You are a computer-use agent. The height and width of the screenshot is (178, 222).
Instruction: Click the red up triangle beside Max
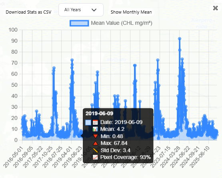[96, 143]
